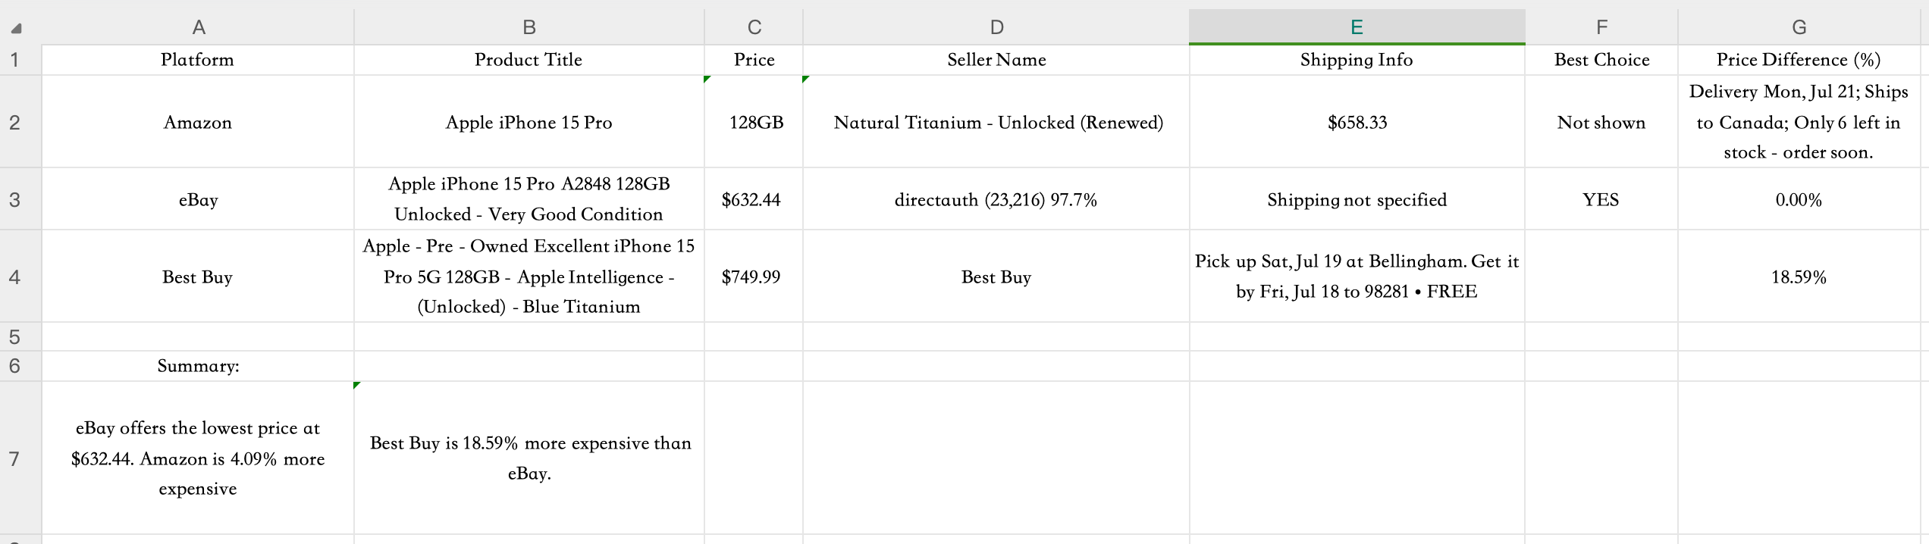Screen dimensions: 1929x544
Task: Click the directauth seller name cell
Action: pos(996,199)
